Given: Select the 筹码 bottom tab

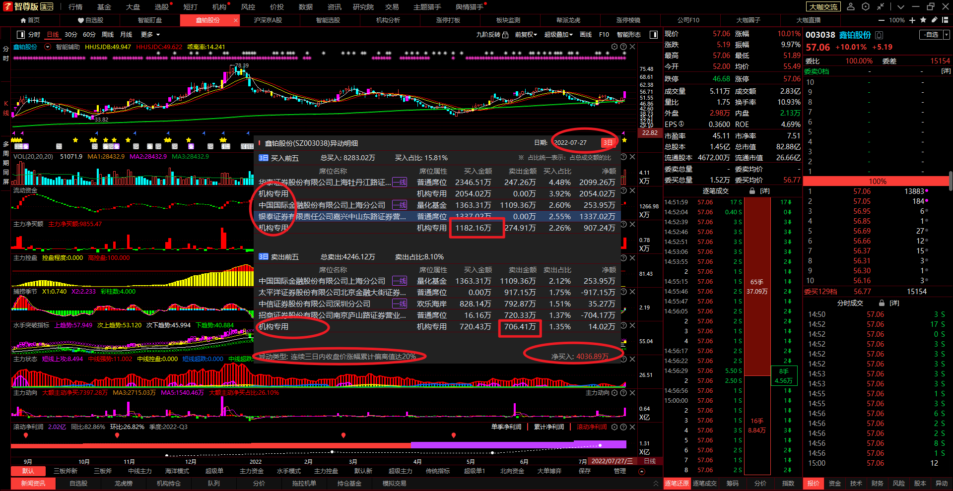Looking at the screenshot, I should click(x=733, y=484).
